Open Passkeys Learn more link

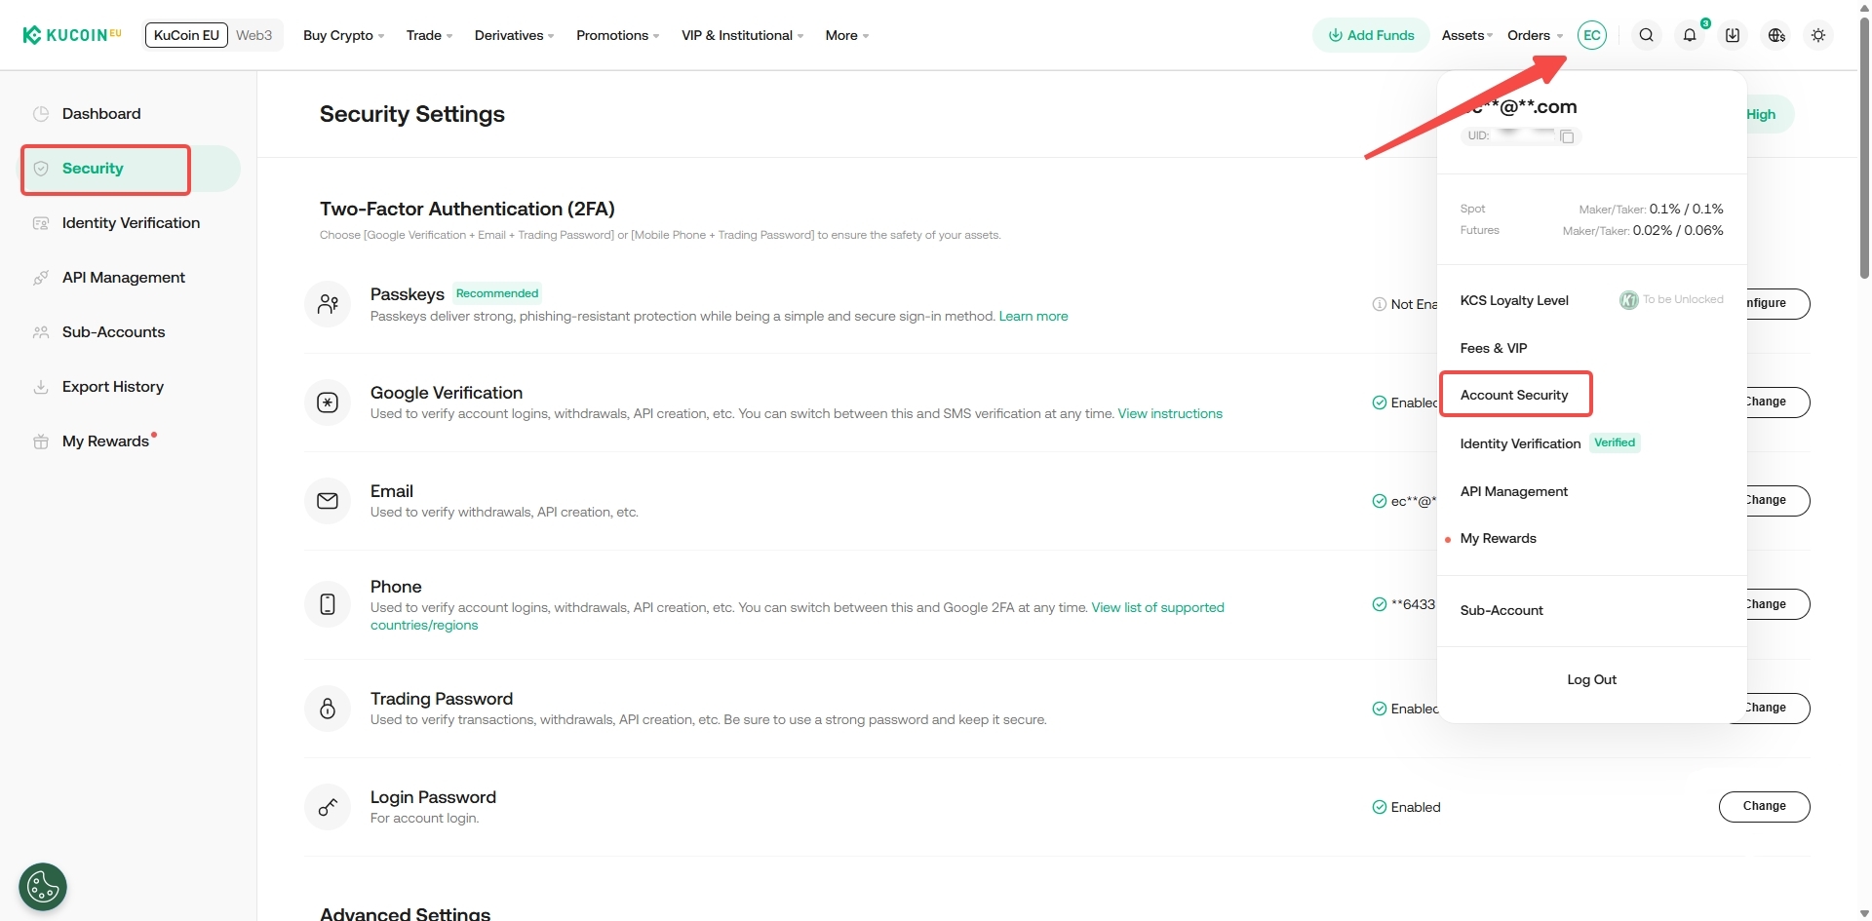1033,317
